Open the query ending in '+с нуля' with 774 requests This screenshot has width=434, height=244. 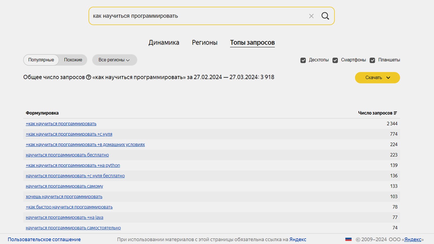[69, 134]
